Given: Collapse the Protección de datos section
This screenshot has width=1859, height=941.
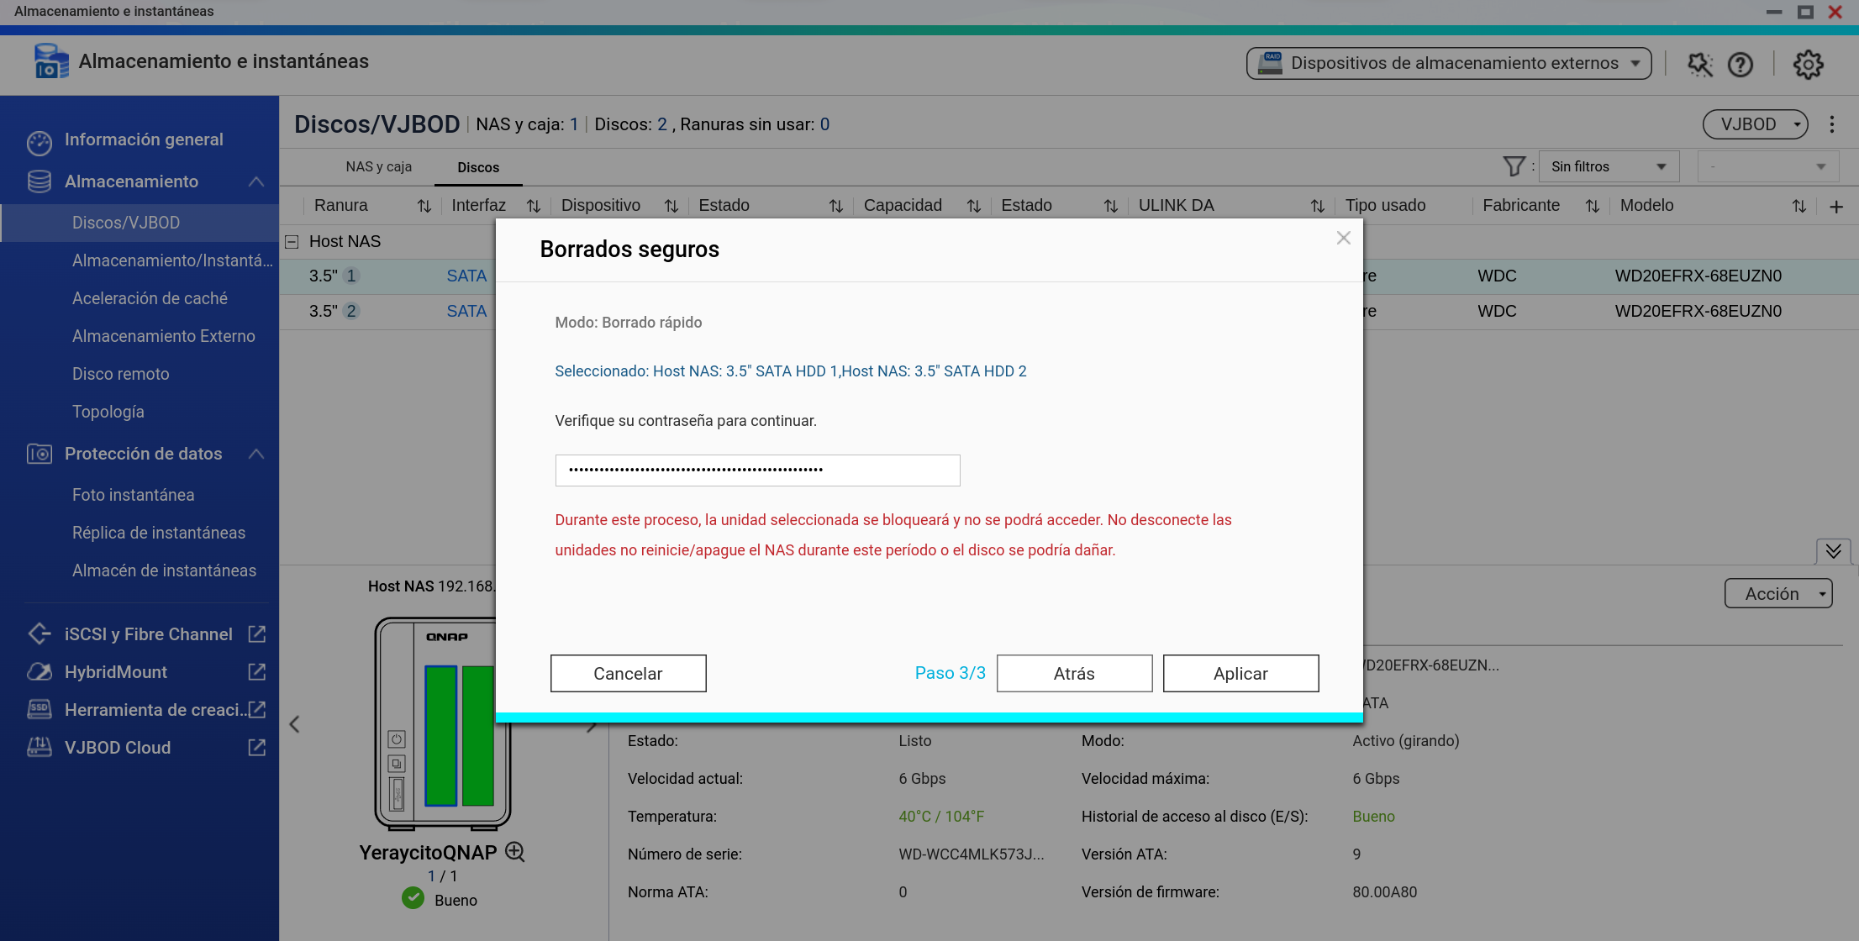Looking at the screenshot, I should [256, 454].
